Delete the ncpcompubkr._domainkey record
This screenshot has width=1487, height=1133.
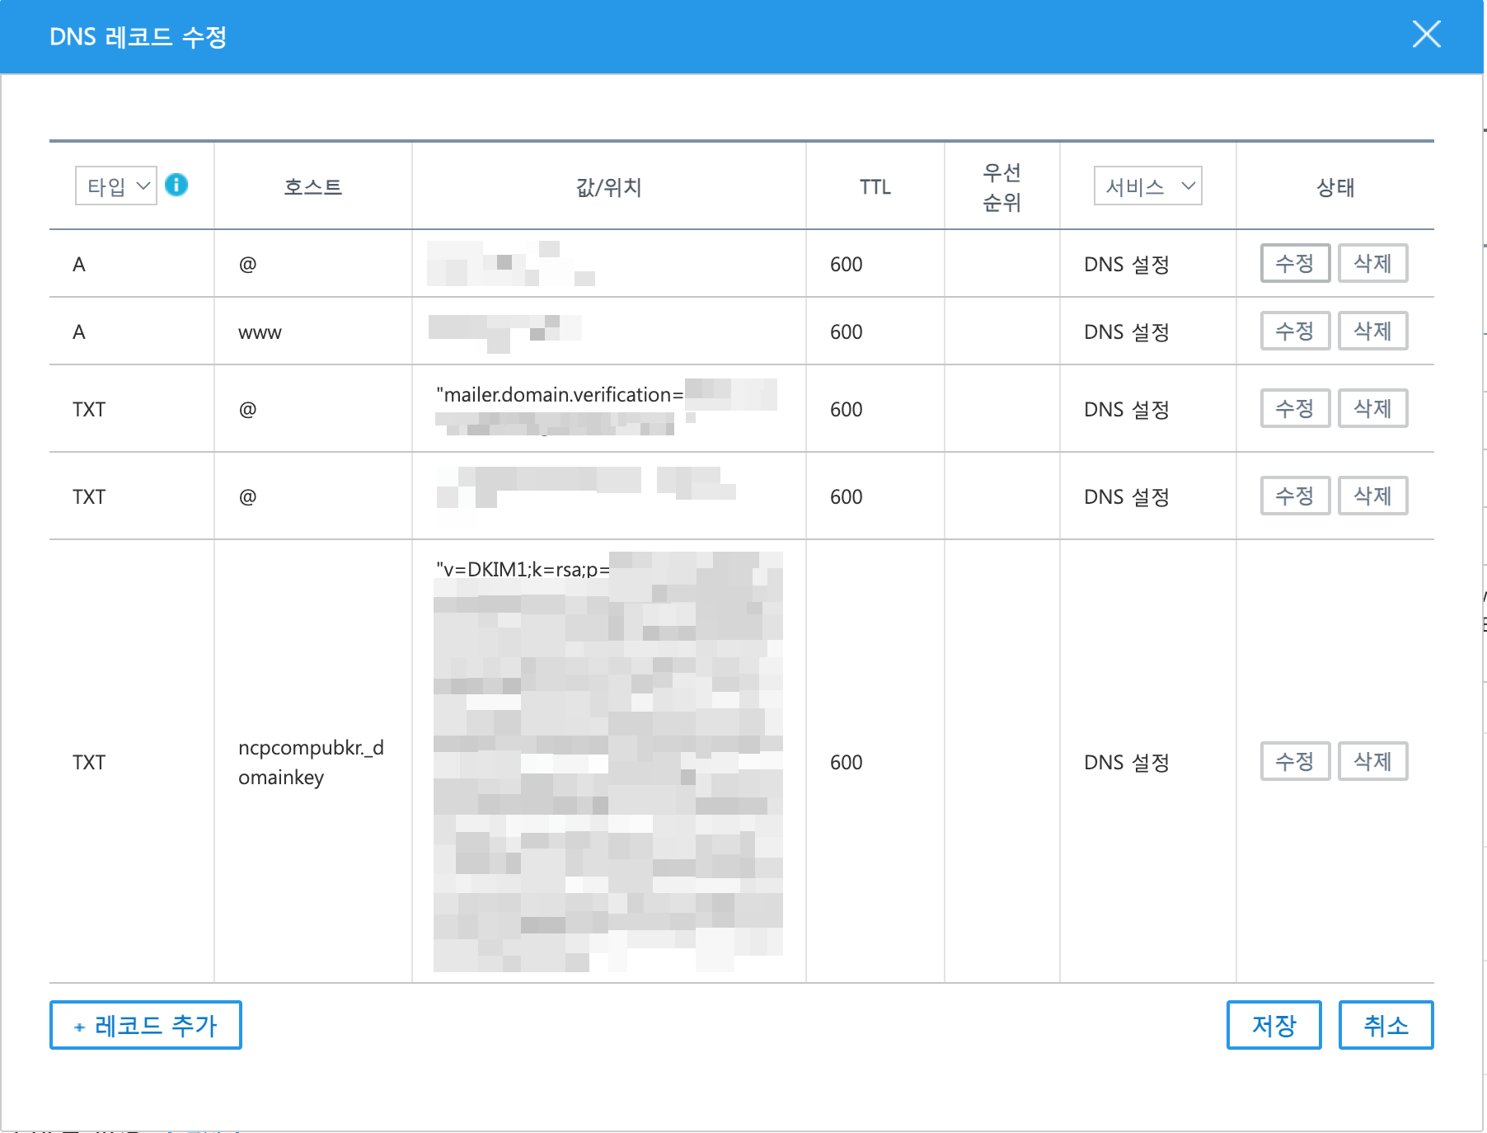coord(1372,762)
